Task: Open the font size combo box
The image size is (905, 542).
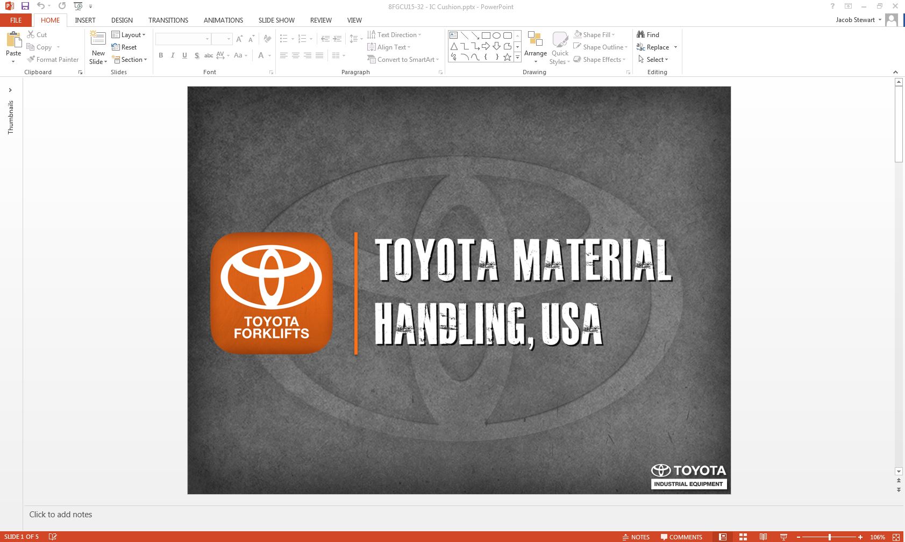Action: point(222,39)
